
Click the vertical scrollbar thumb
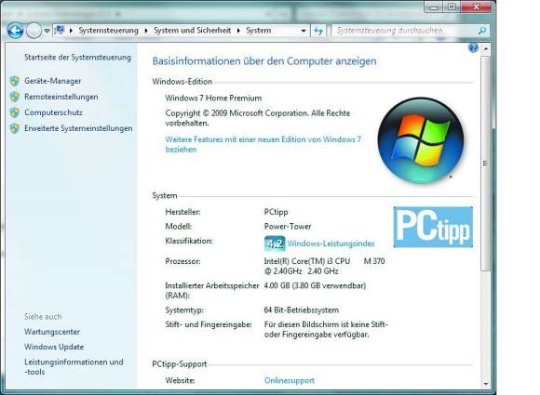click(486, 164)
